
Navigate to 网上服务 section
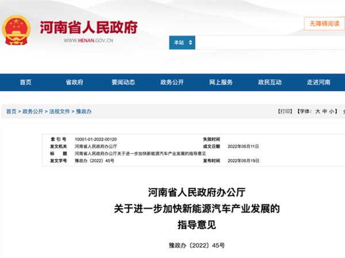click(x=221, y=83)
